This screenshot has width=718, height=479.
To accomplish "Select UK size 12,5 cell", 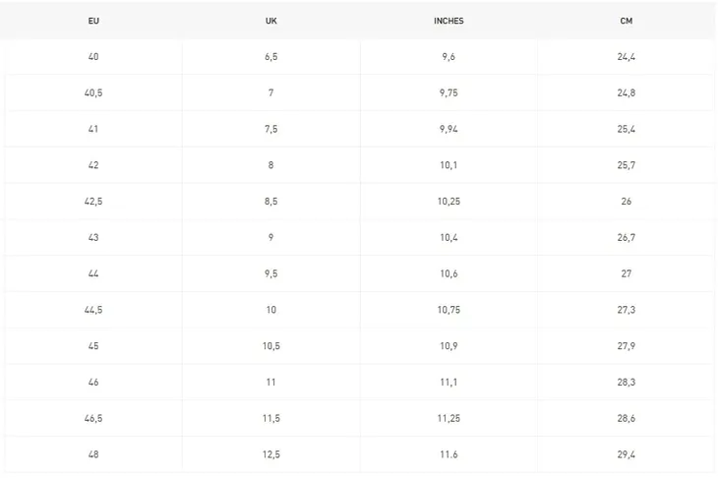I will click(x=271, y=454).
